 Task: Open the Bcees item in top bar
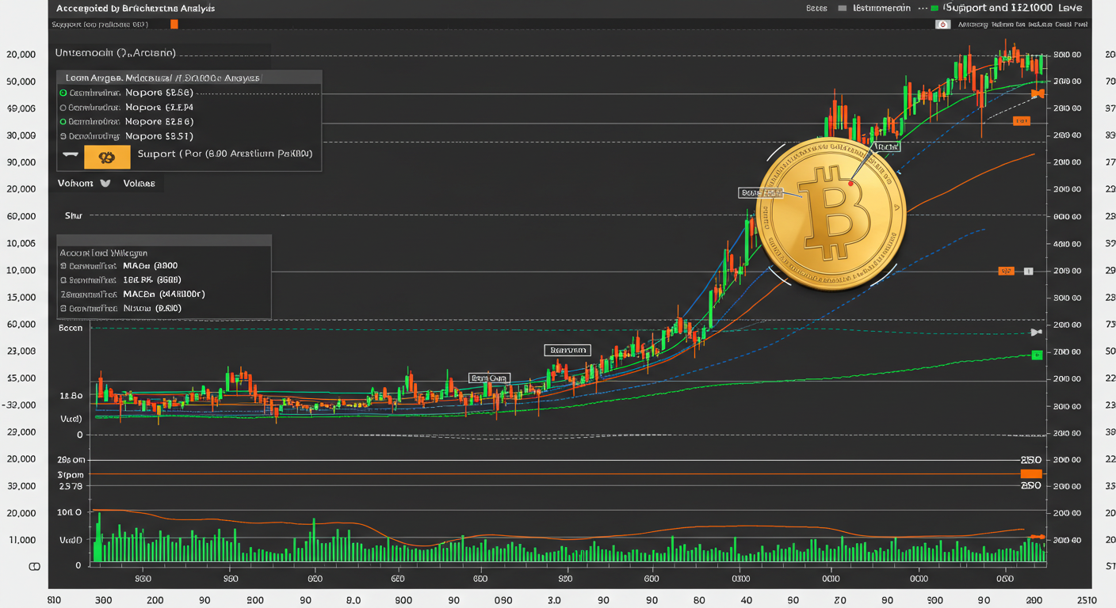pos(816,8)
